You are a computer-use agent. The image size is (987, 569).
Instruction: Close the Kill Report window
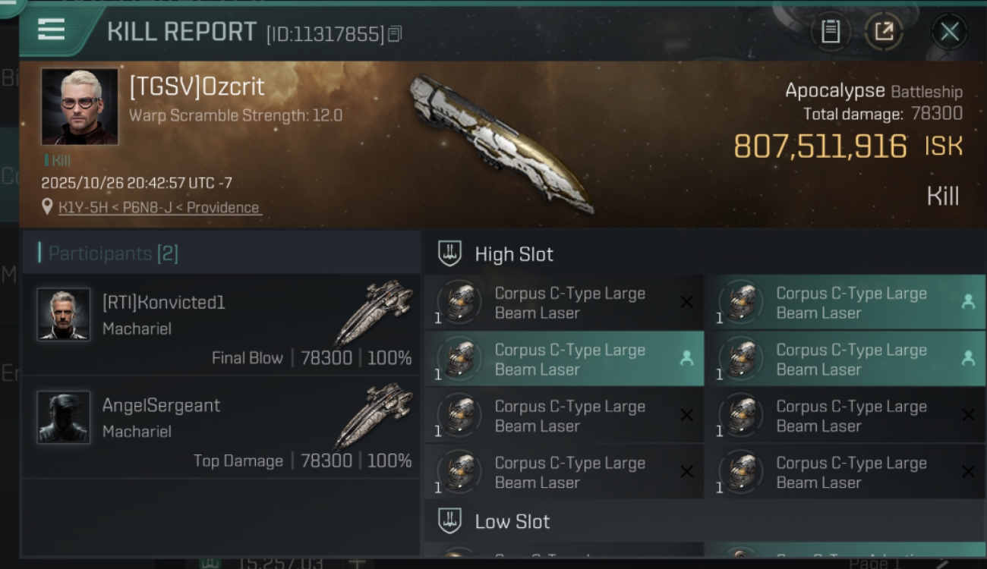click(949, 32)
